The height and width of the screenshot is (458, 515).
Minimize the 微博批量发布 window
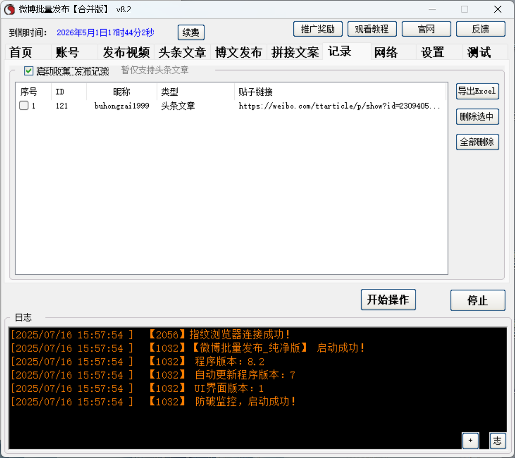[432, 9]
